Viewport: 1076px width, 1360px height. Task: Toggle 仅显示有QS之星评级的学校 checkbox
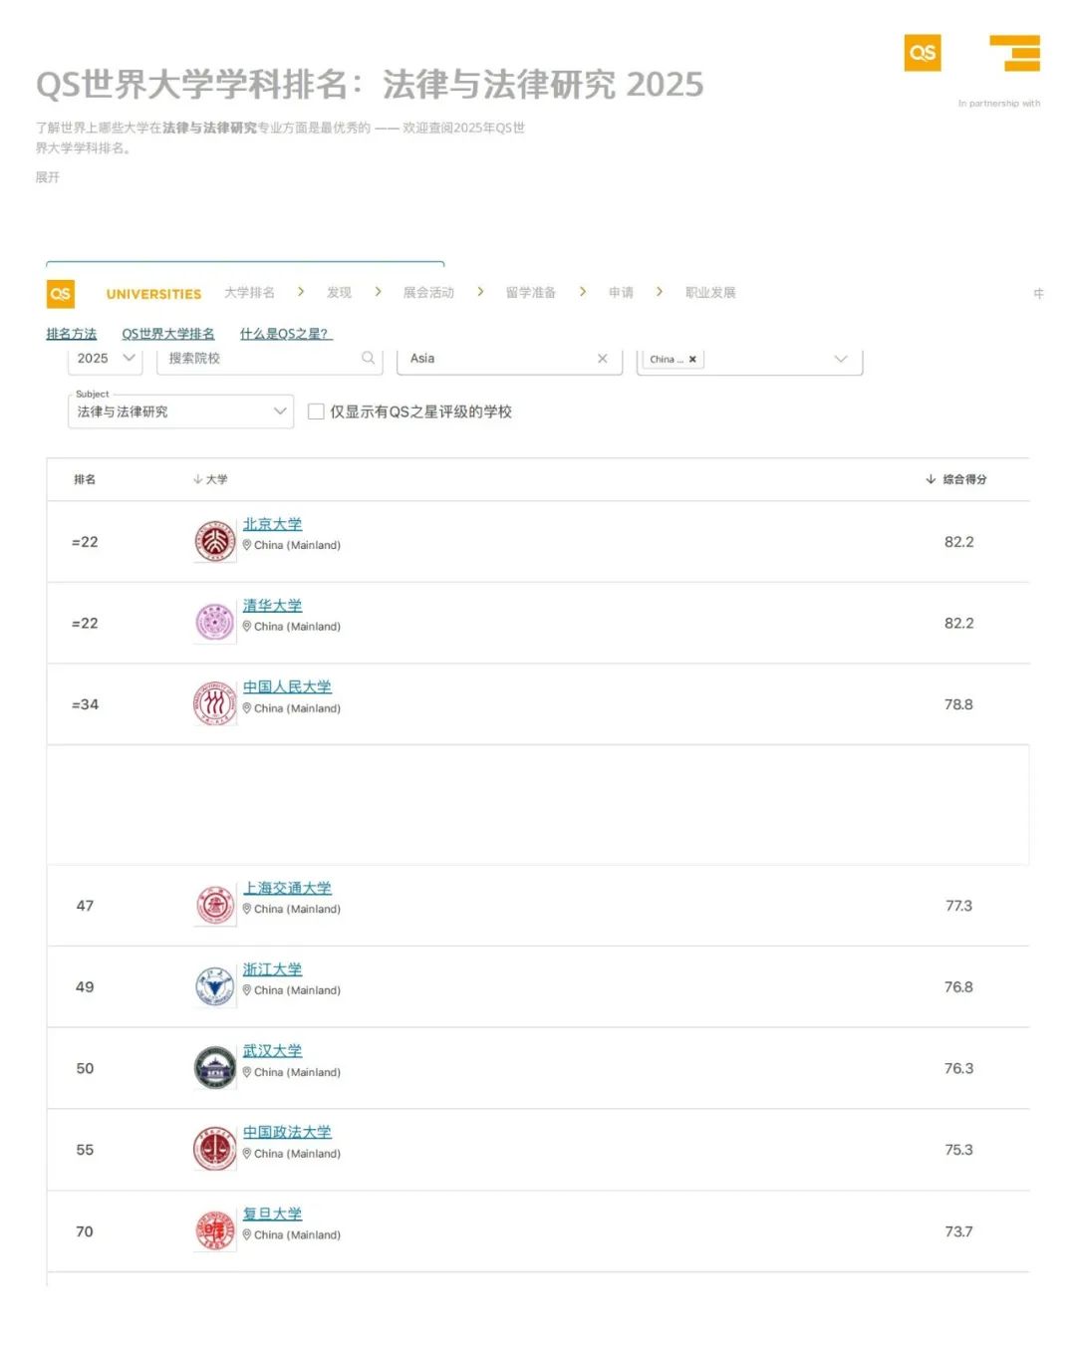316,411
